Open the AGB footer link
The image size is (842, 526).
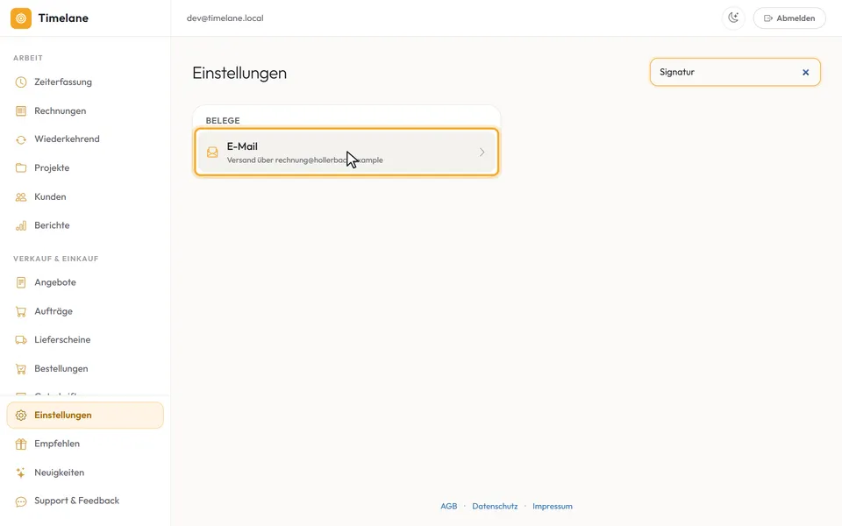[x=449, y=506]
